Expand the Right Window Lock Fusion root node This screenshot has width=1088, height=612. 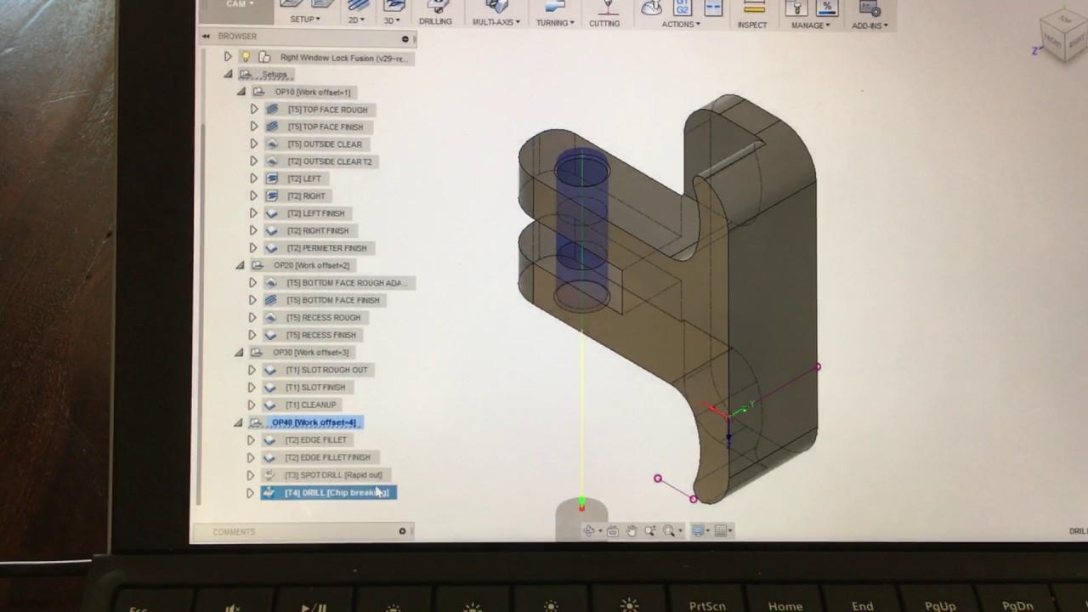(228, 57)
